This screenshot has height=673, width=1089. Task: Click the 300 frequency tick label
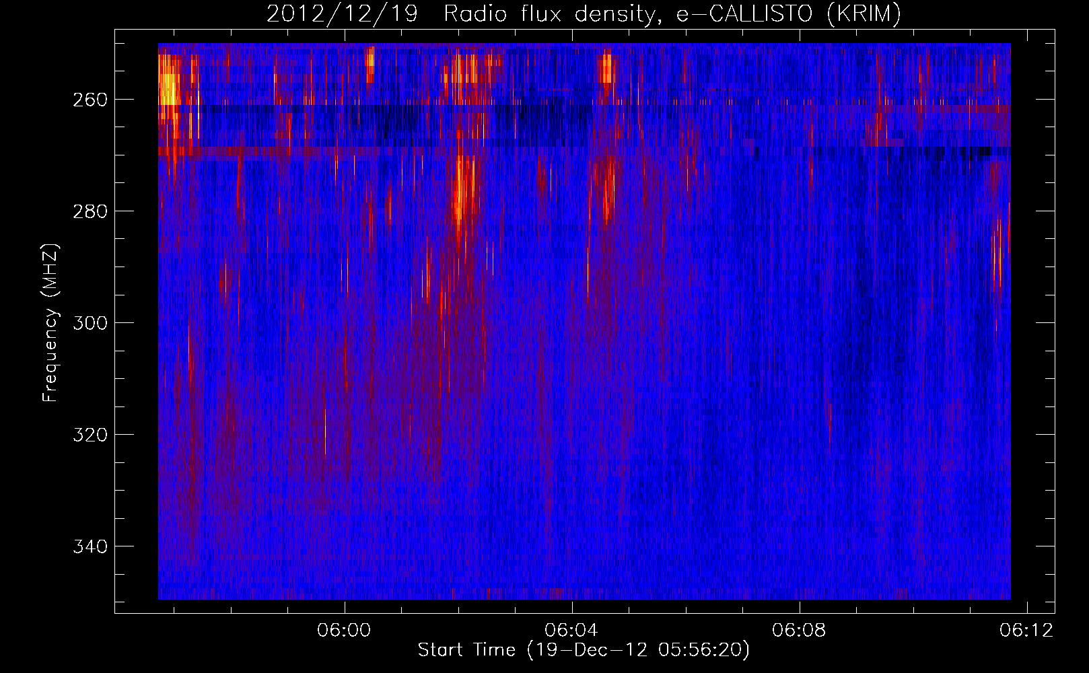(x=90, y=323)
